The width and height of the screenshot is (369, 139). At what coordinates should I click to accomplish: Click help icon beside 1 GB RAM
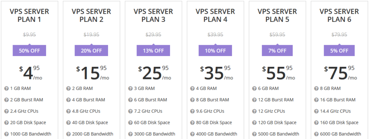[x=6, y=88]
